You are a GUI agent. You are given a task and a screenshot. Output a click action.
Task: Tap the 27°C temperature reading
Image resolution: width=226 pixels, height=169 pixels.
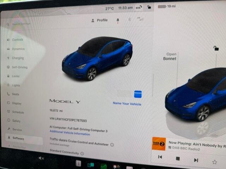109,9
